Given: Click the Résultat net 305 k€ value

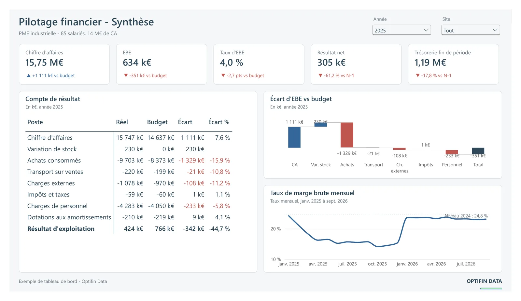Looking at the screenshot, I should pos(331,62).
